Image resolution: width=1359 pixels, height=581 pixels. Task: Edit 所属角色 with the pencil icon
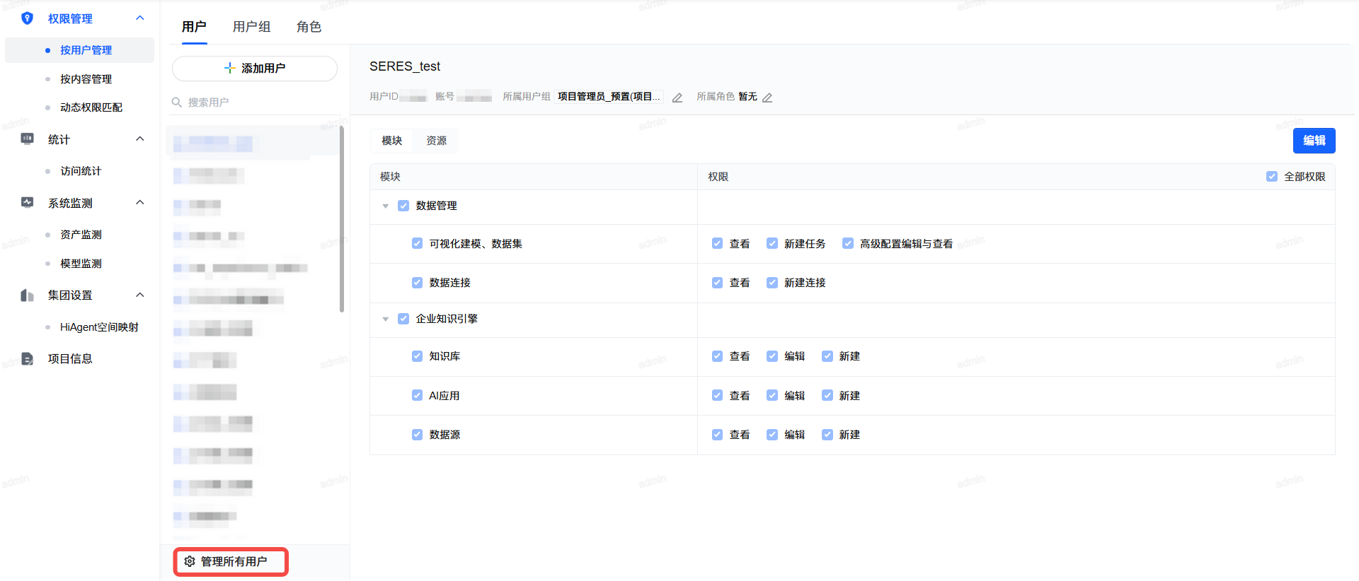pyautogui.click(x=767, y=98)
